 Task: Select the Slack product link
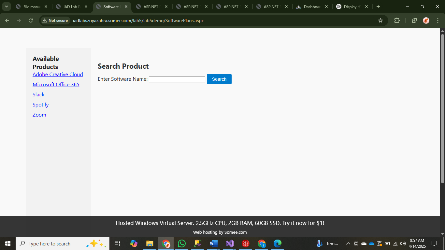pyautogui.click(x=38, y=94)
